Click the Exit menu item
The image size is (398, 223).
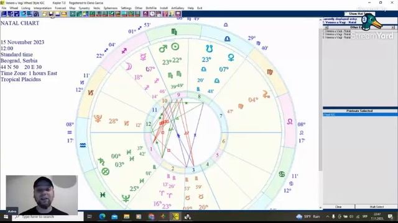(200, 8)
